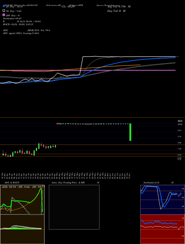Click the empty intraday trading price panel
185x244 pixels.
74,207
